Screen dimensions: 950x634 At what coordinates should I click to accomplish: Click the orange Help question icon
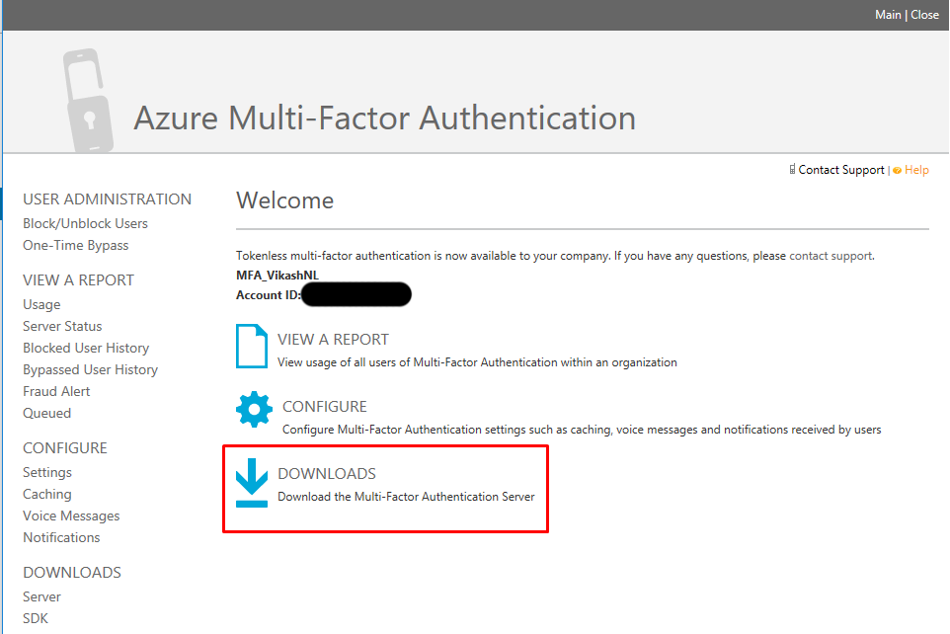coord(897,170)
